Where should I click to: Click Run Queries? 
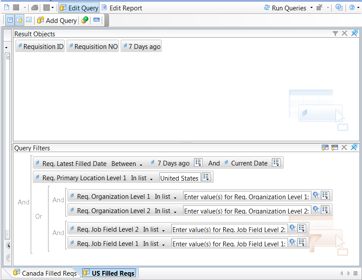(x=285, y=8)
